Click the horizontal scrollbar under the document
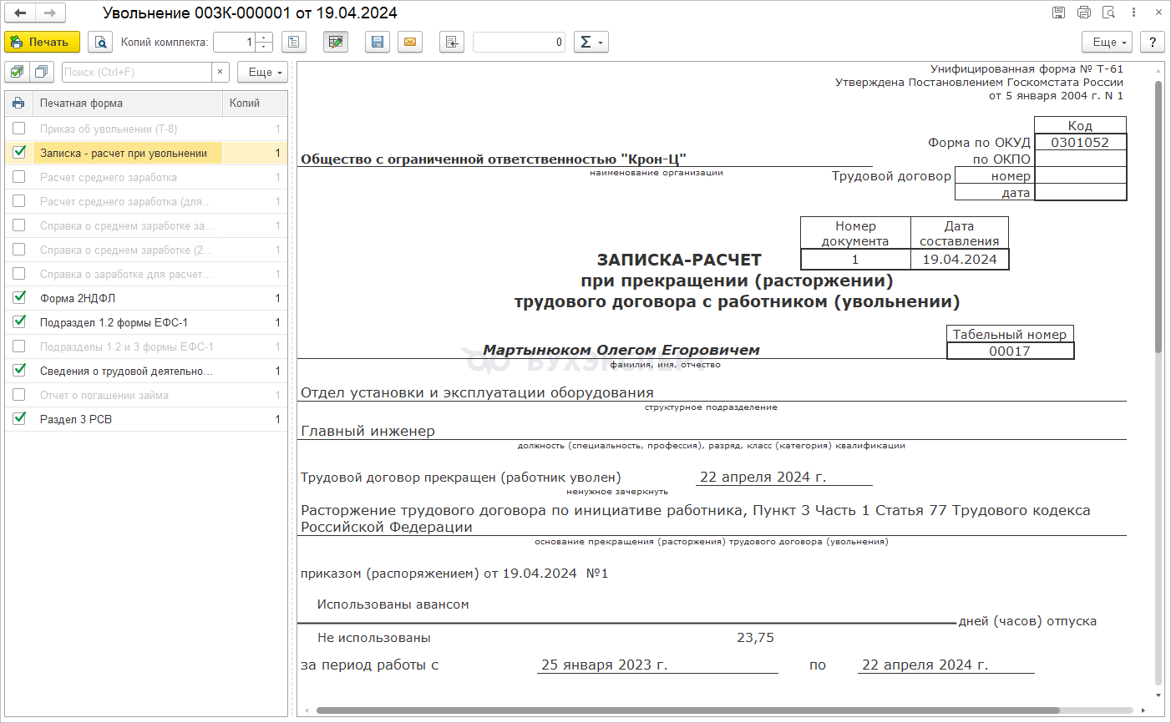 (685, 710)
